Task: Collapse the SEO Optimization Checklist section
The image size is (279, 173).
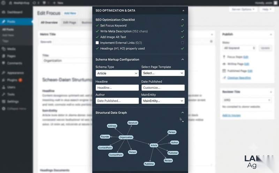Action: point(182,20)
